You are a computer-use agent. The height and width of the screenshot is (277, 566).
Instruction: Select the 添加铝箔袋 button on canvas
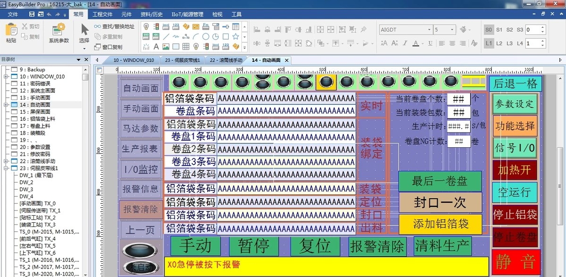440,224
